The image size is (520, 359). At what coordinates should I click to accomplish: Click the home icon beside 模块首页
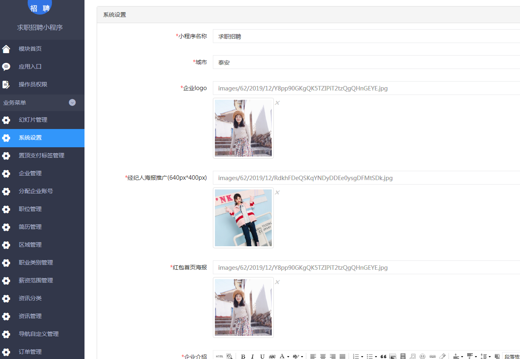(x=6, y=49)
